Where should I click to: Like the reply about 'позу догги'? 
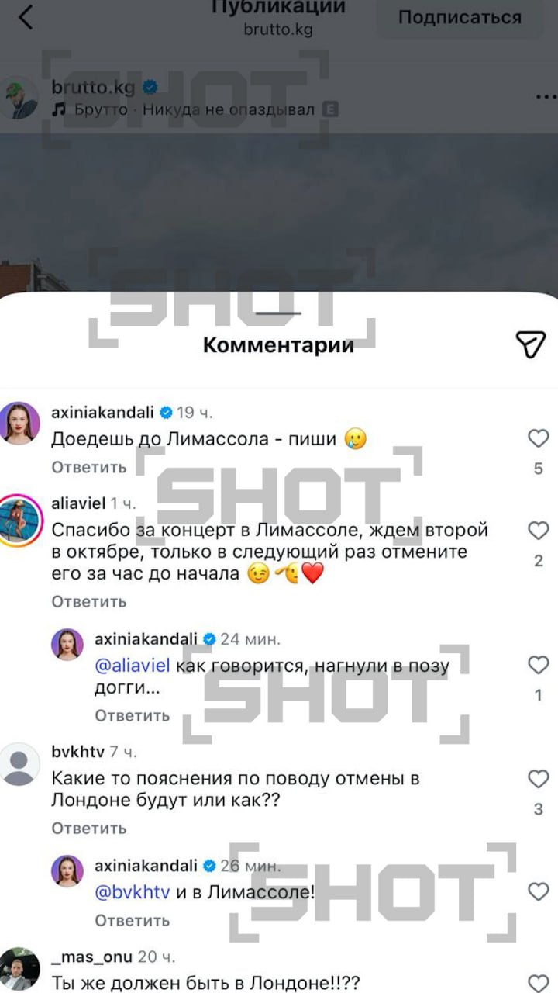coord(539,665)
